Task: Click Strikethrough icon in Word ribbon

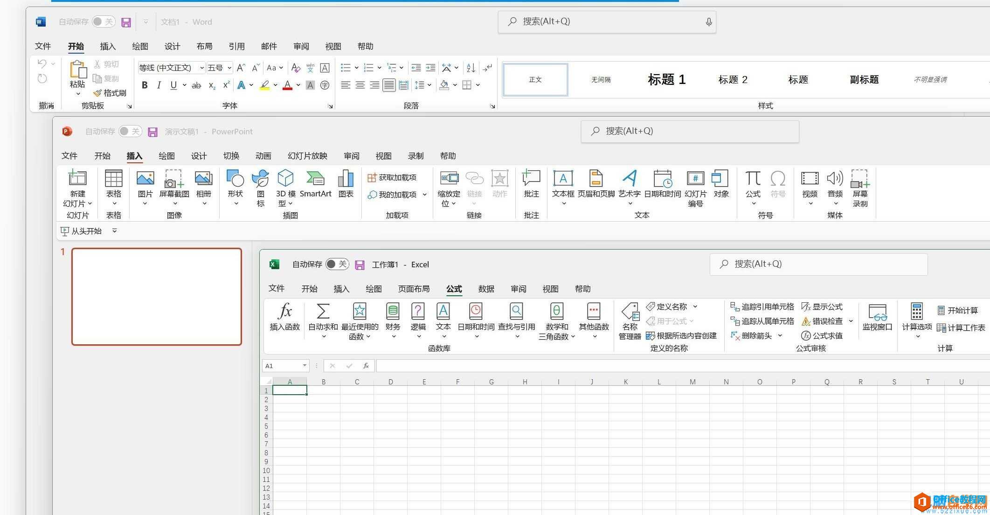Action: click(196, 85)
